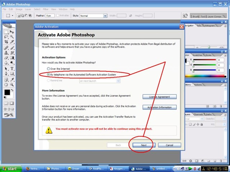Switch to Quick Mask Mode in toolbox
This screenshot has width=230, height=172.
tap(12, 103)
